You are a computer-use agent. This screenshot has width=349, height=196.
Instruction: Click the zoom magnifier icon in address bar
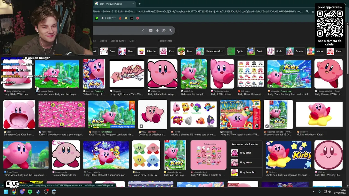(307, 11)
